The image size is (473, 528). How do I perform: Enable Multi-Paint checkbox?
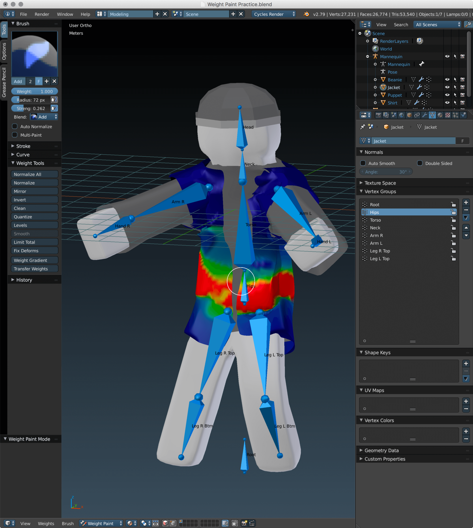pos(15,135)
